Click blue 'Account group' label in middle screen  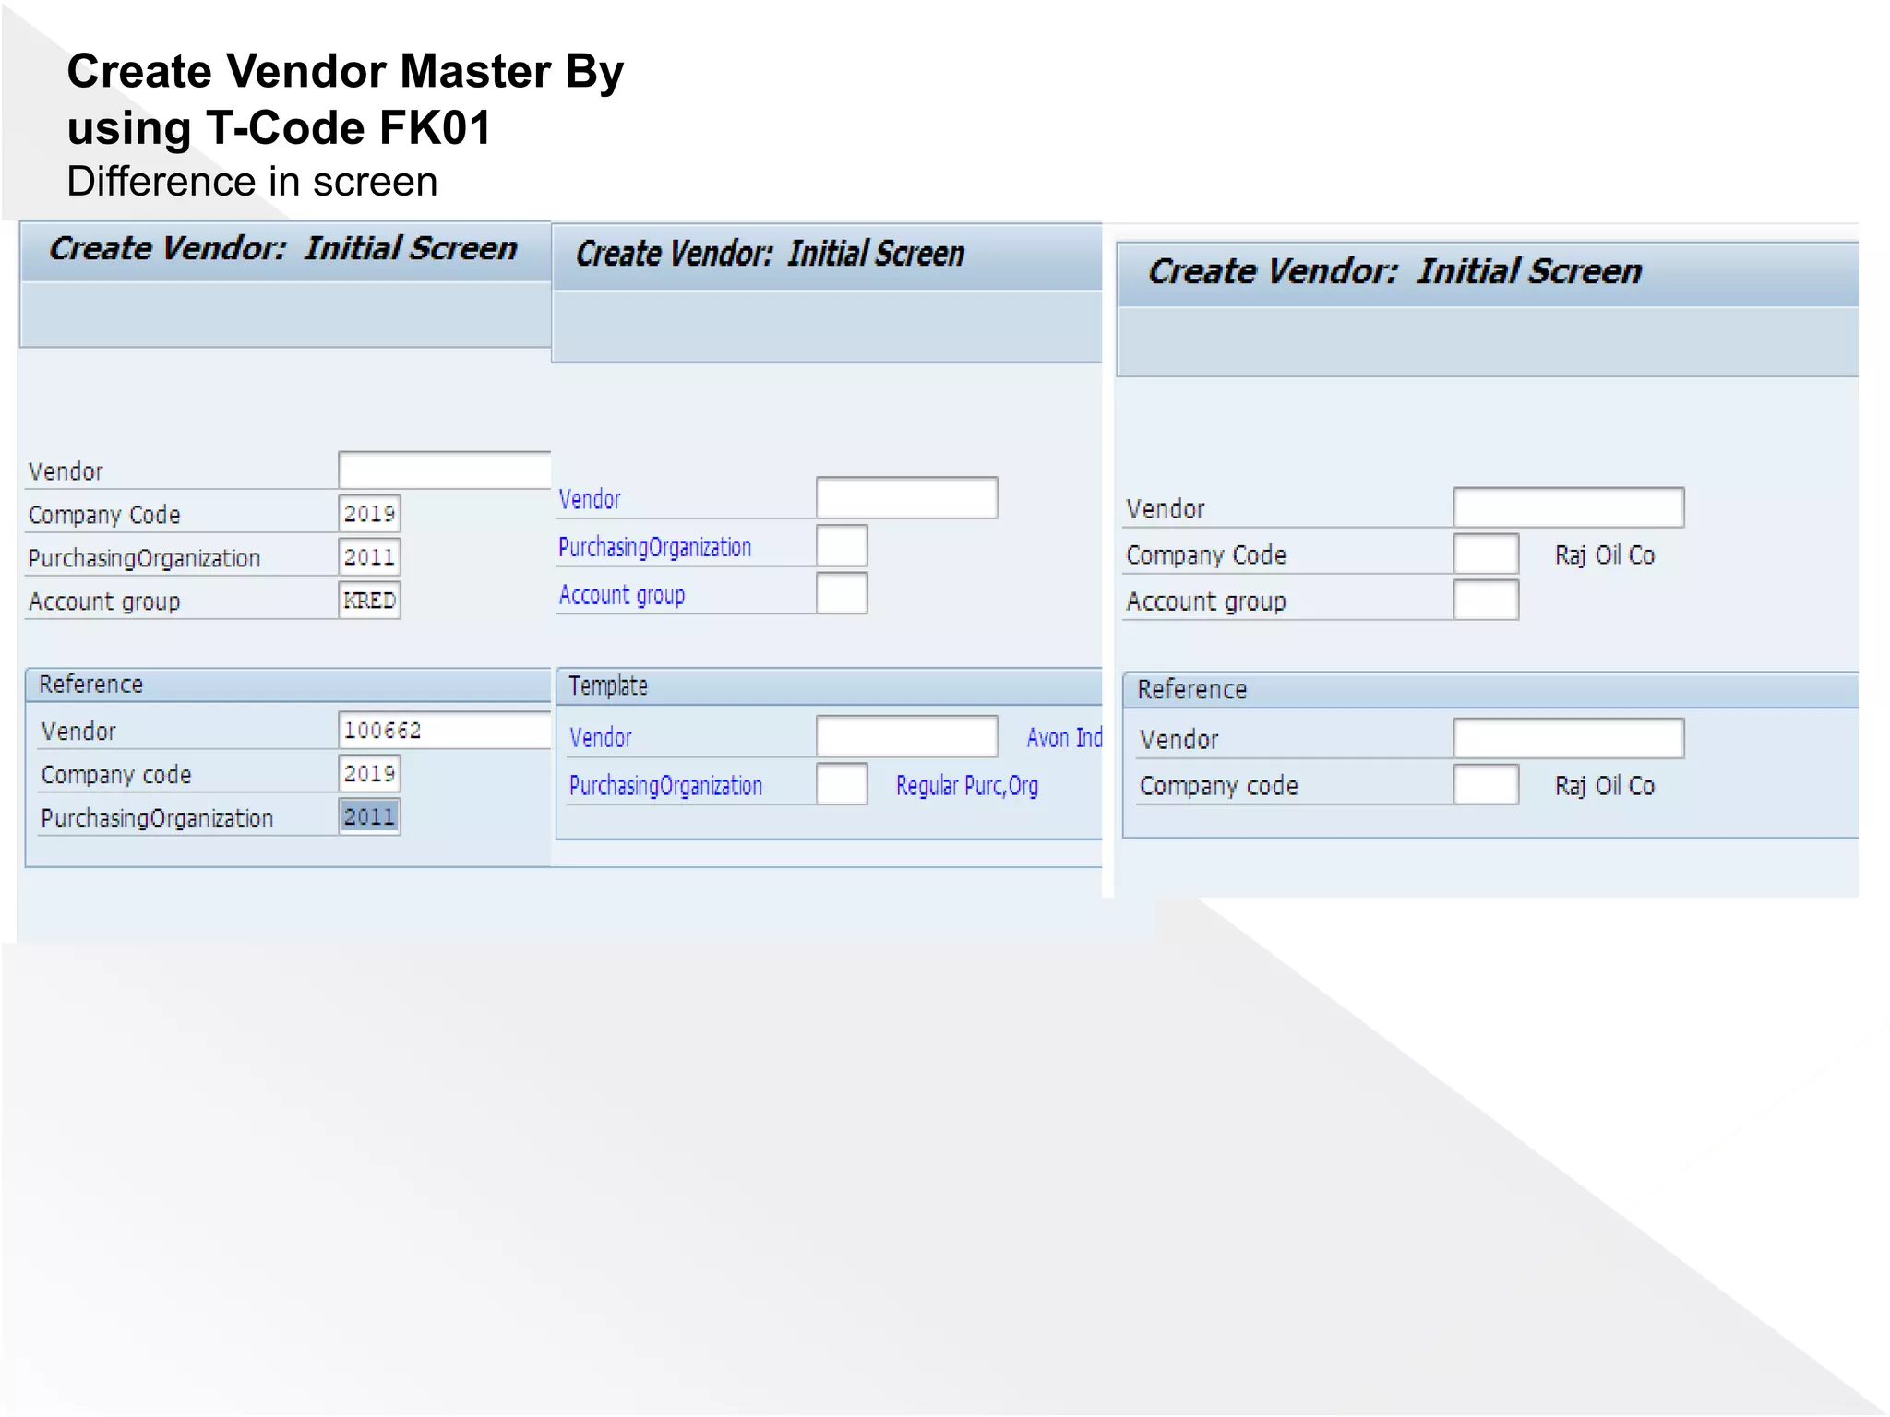[x=622, y=595]
